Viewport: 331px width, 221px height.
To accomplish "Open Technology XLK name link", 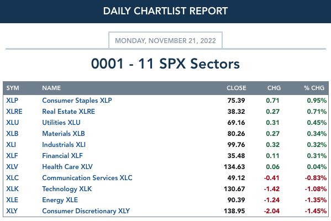I will 67,189.
